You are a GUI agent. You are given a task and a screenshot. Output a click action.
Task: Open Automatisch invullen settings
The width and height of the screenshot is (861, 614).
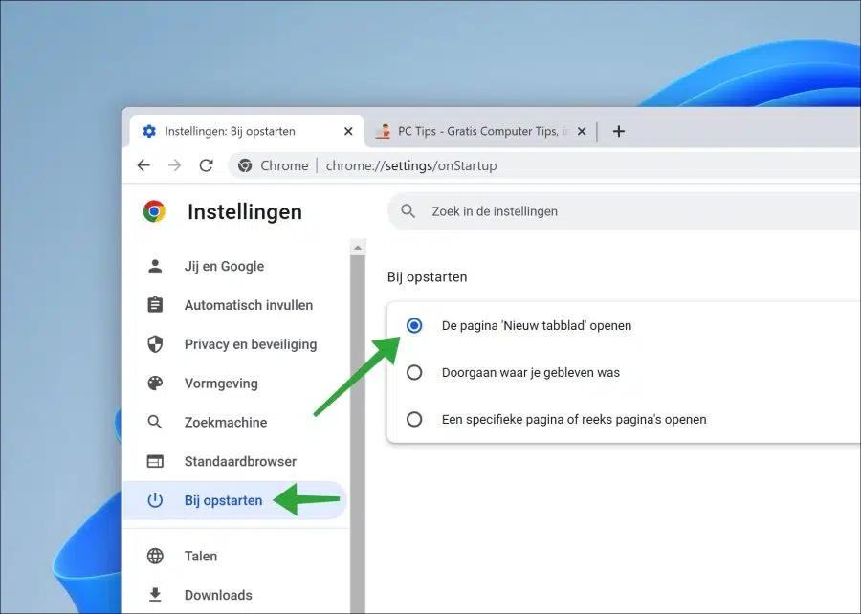(x=236, y=305)
